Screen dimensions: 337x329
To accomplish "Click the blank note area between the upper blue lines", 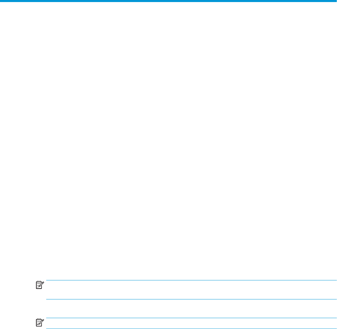I will tap(191, 290).
